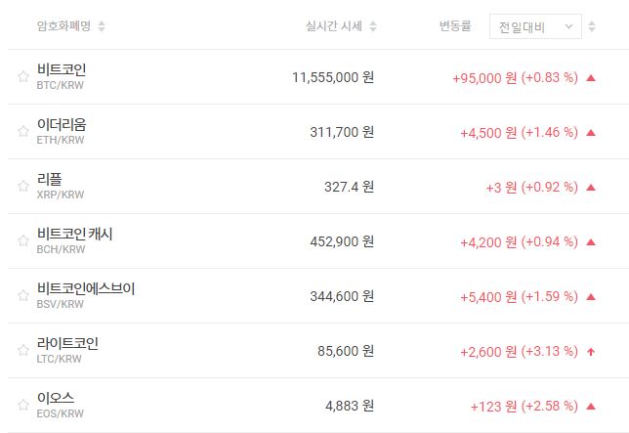Viewport: 629px width, 433px height.
Task: Click the red up triangle in Bitcoin row
Action: pos(590,77)
